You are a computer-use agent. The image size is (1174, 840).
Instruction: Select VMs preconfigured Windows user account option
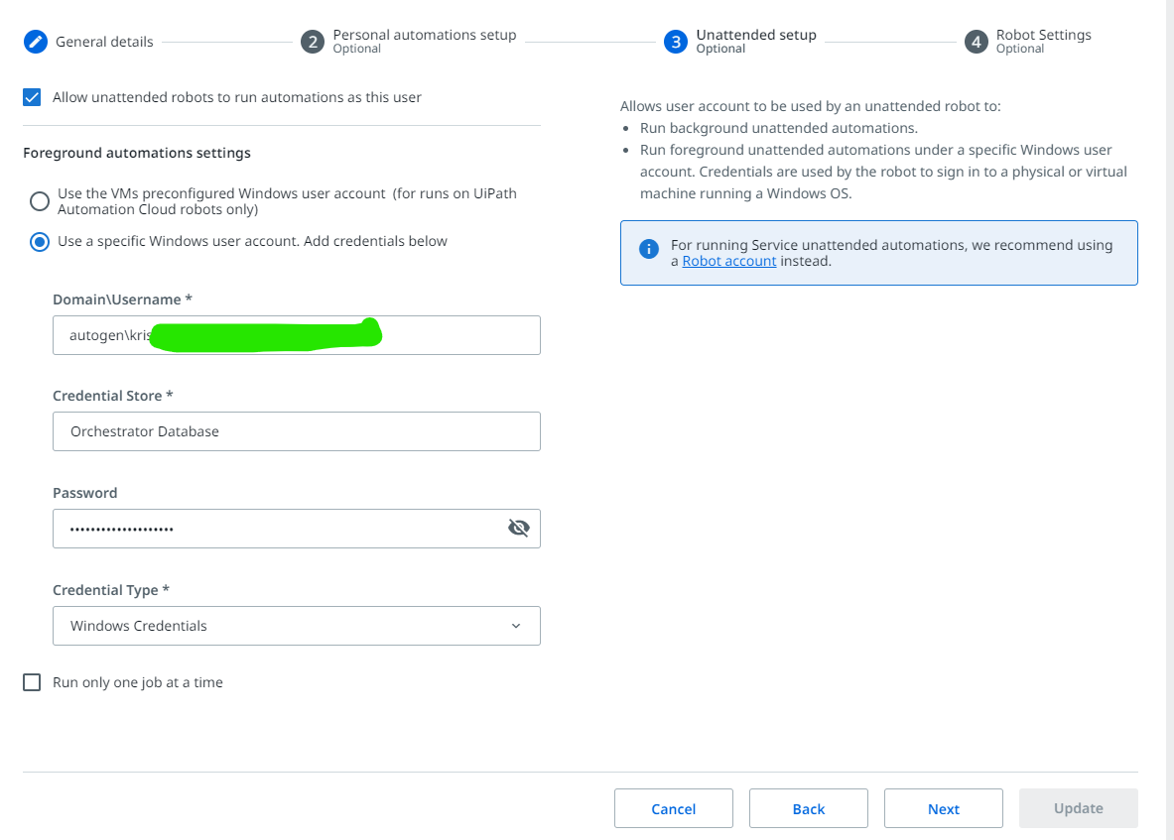[40, 201]
